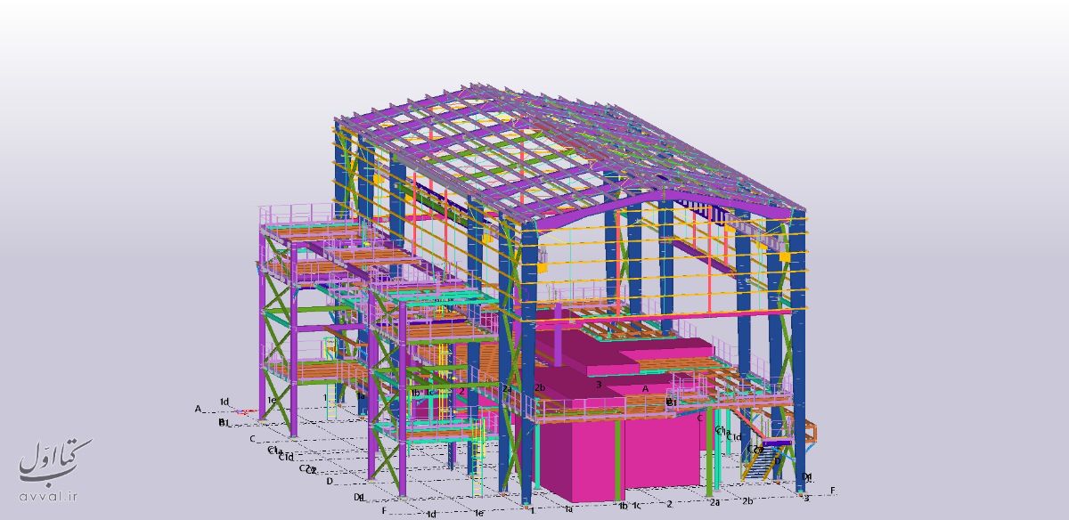
Task: Select grid label F at far right
Action: (x=833, y=490)
